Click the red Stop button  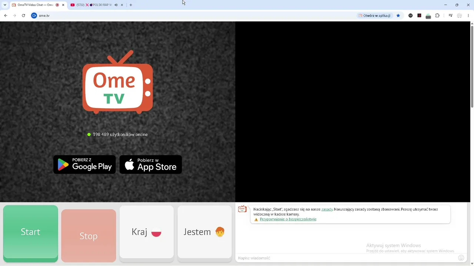89,236
